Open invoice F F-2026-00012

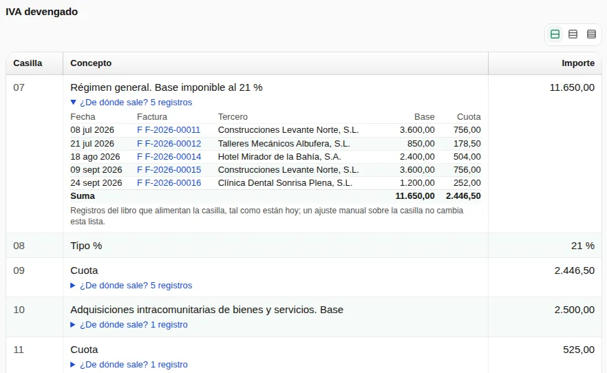[x=169, y=144]
